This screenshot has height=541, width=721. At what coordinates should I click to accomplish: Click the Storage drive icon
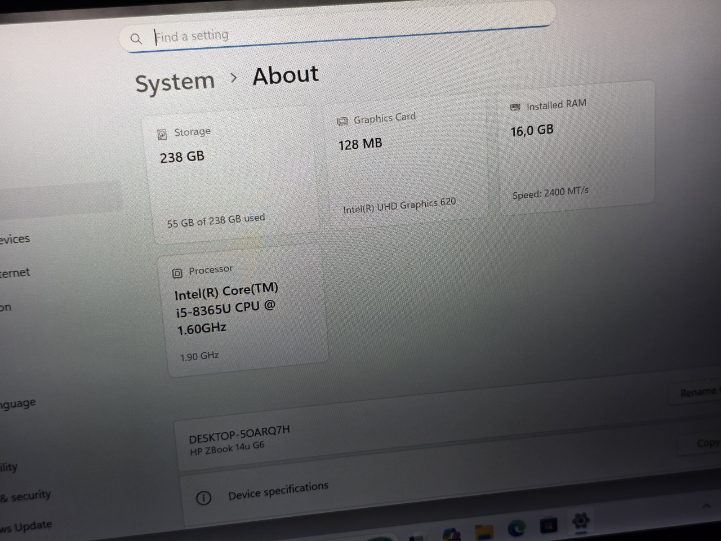point(162,134)
